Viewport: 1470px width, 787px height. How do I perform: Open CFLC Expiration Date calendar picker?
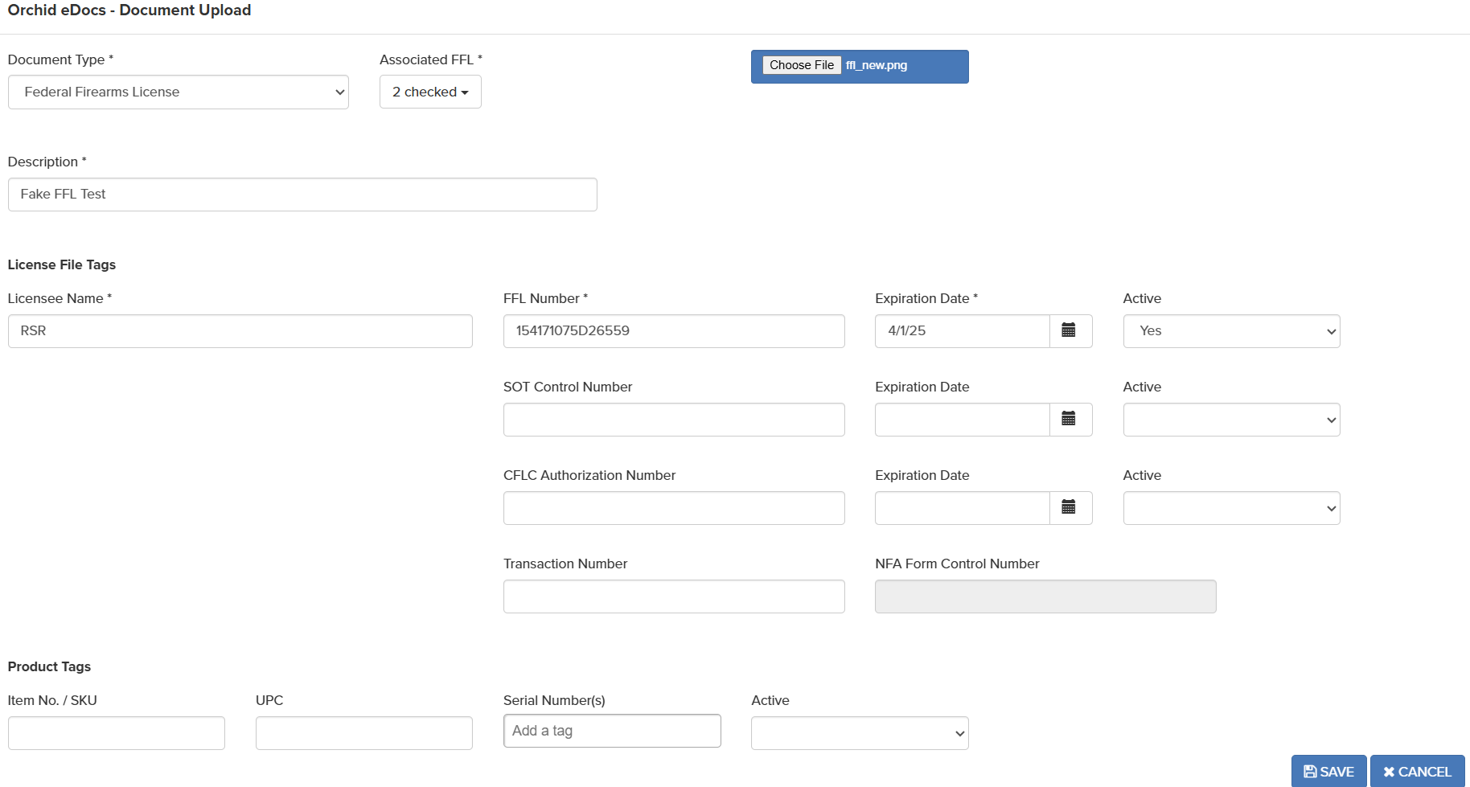point(1069,508)
